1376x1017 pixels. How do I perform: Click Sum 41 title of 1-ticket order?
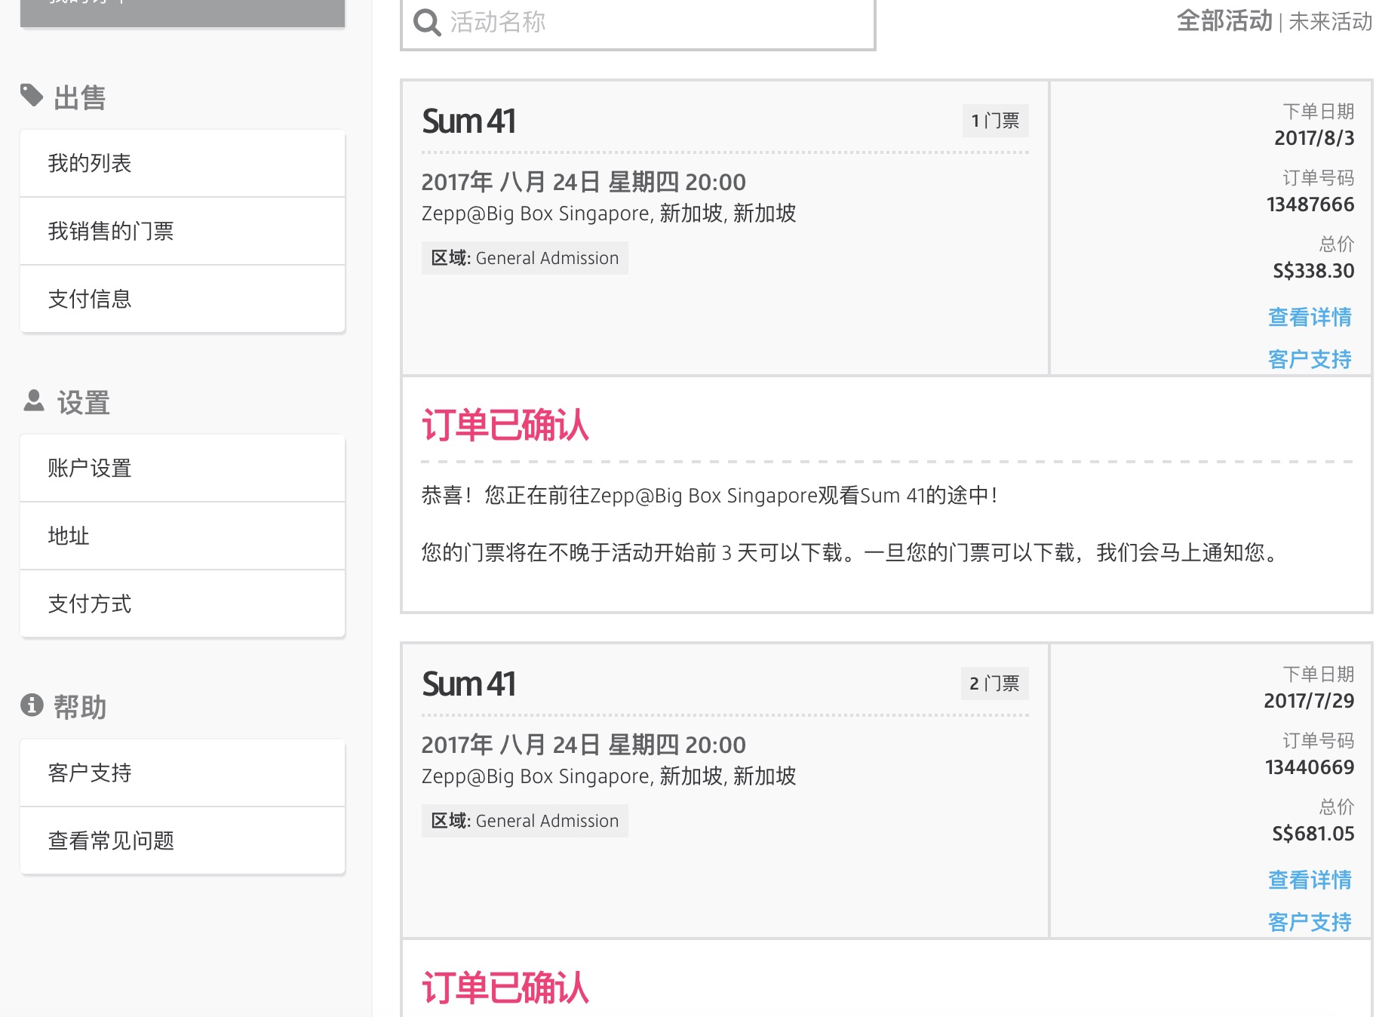[x=468, y=121]
